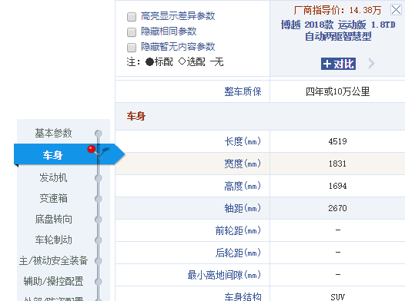The image size is (405, 301).
Task: Check the 隐藏相同参数 option
Action: pos(132,32)
